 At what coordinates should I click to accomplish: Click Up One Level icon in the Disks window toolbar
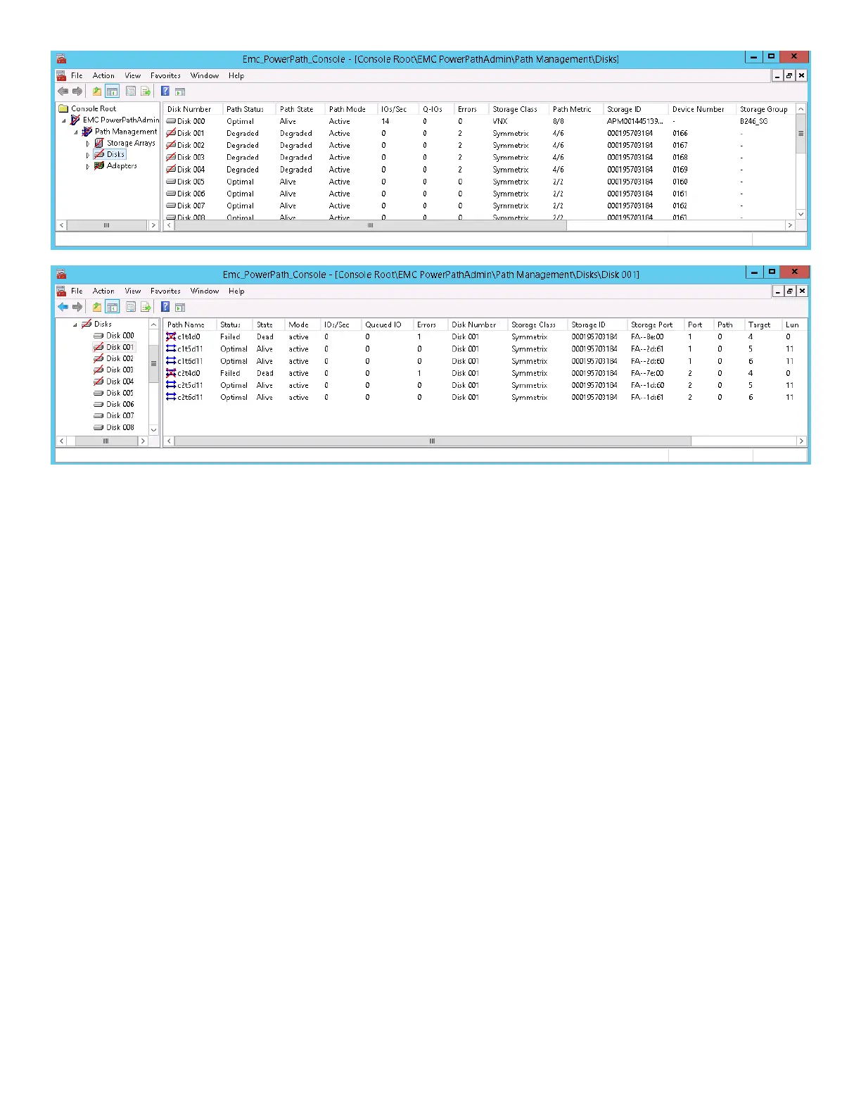pyautogui.click(x=97, y=92)
